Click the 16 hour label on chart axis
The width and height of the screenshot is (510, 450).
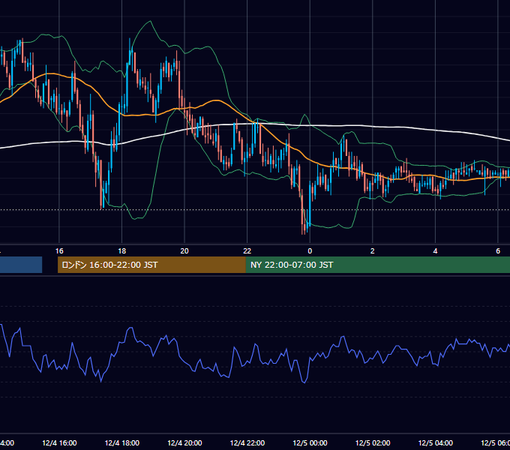[59, 251]
